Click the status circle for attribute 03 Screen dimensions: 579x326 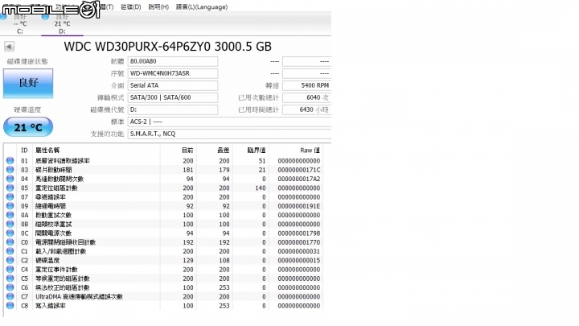pyautogui.click(x=10, y=170)
